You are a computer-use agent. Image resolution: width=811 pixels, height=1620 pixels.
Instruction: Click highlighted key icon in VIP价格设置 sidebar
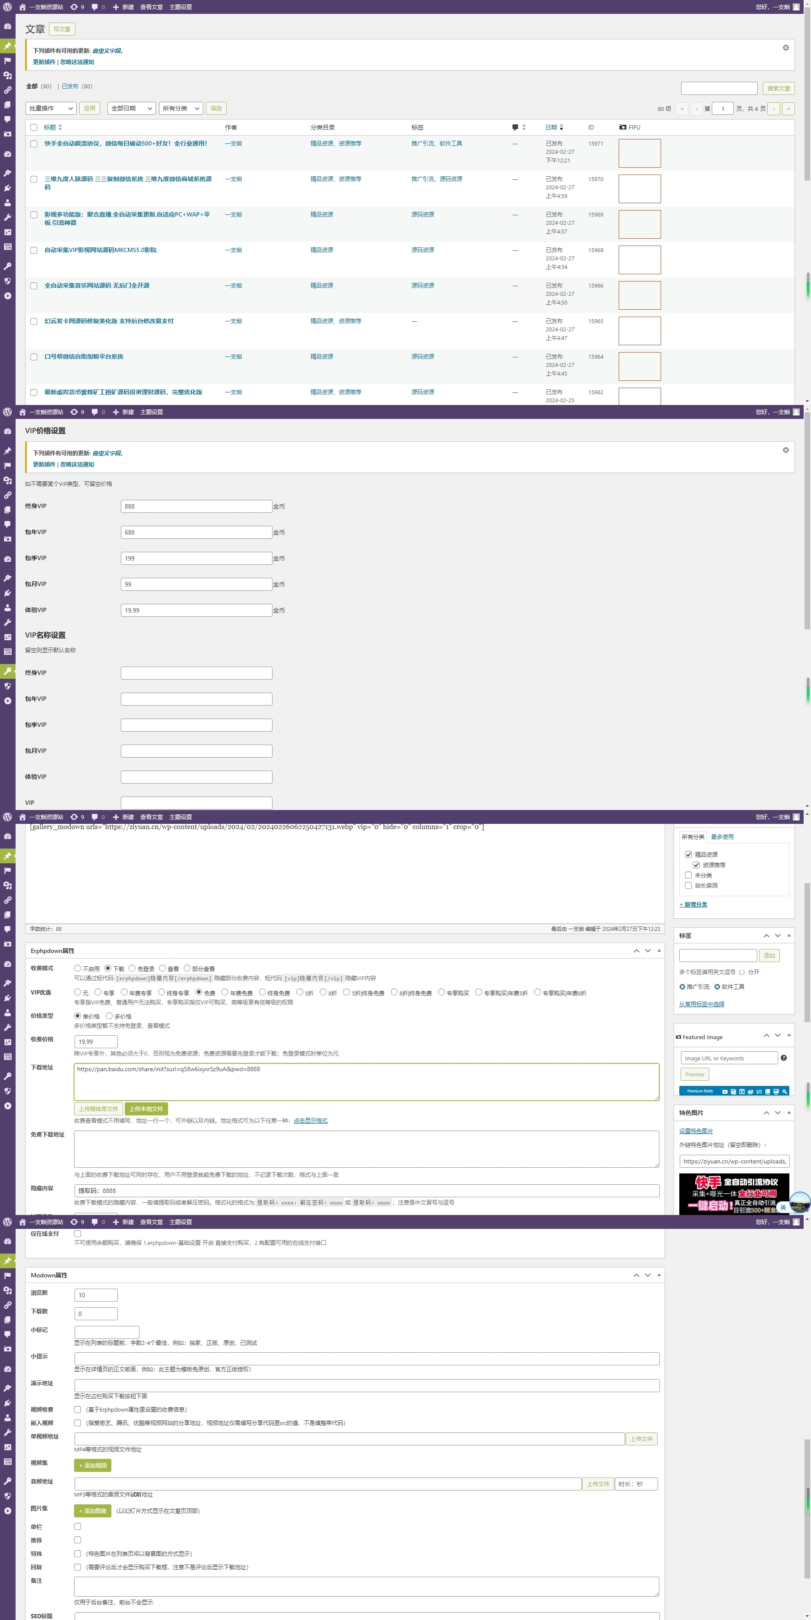[x=7, y=671]
